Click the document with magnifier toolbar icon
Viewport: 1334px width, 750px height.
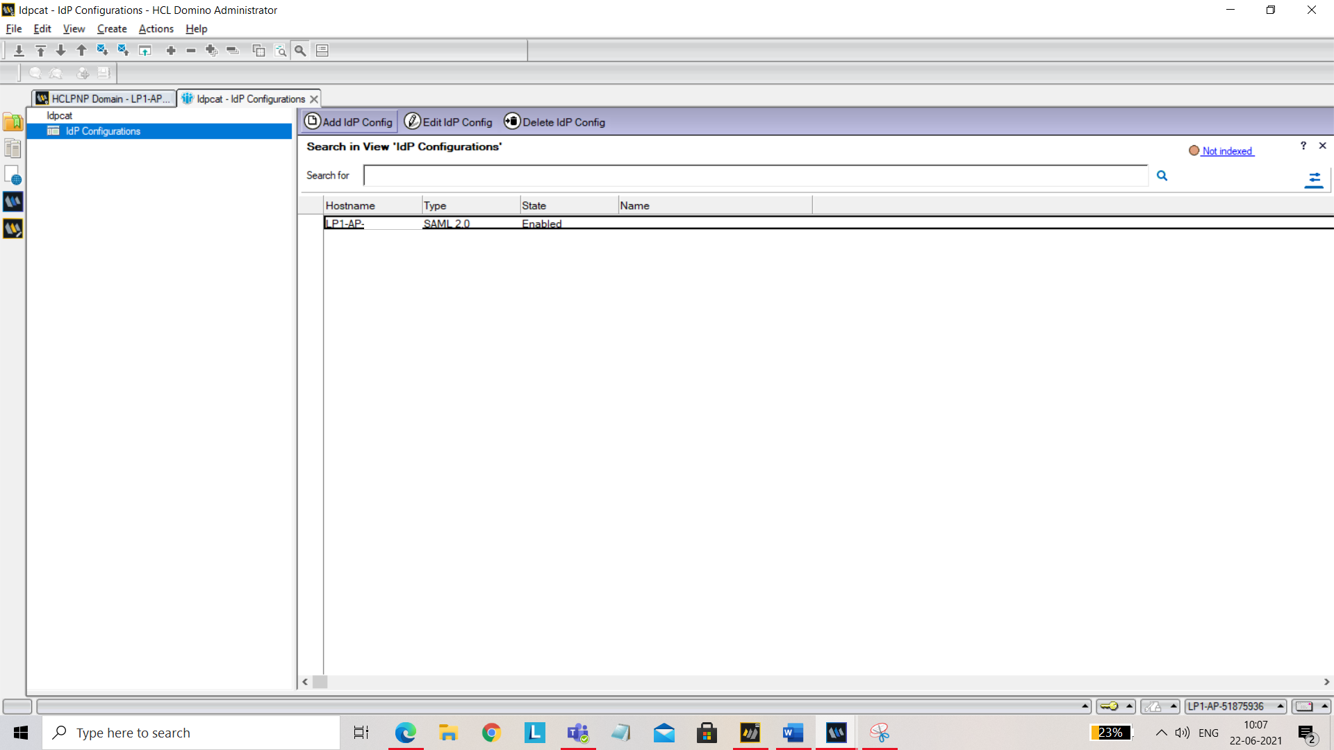(281, 50)
